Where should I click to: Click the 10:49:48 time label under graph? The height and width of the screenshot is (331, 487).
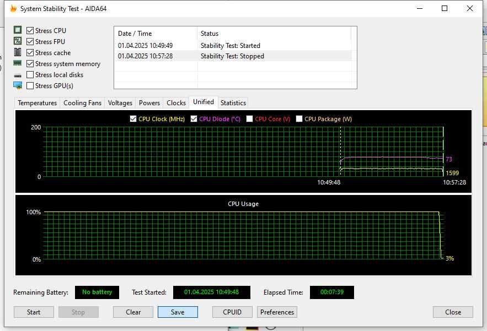click(329, 182)
